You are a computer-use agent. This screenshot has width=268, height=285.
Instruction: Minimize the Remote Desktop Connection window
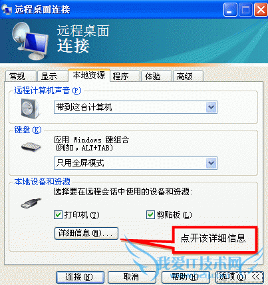(x=229, y=10)
